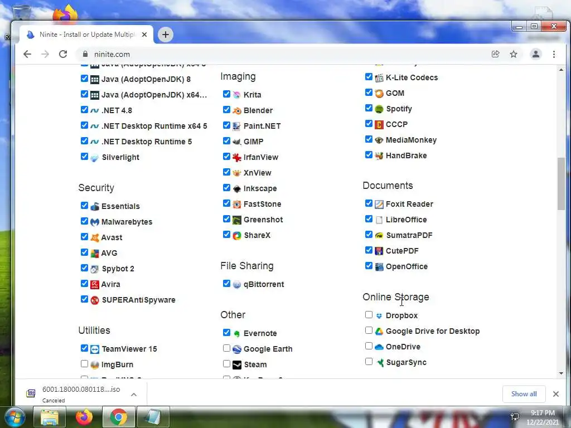571x428 pixels.
Task: Open File Explorer from the taskbar
Action: 50,417
